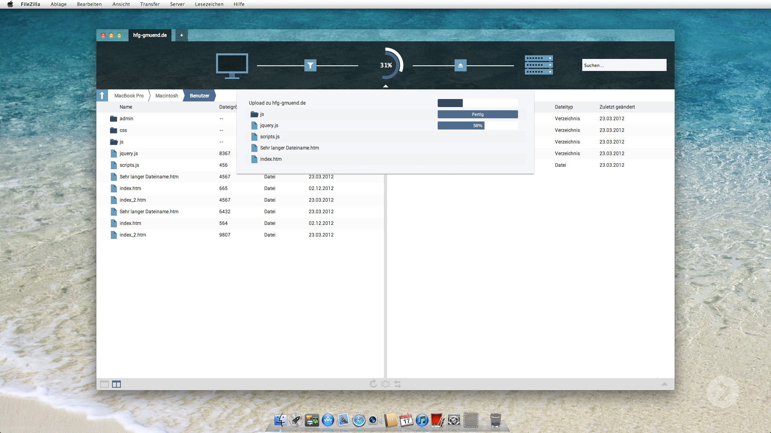Click the filter icon on the toolbar

pos(310,65)
